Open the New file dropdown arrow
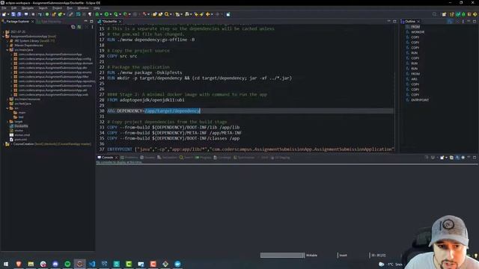Viewport: 479px width, 269px height. [7, 14]
